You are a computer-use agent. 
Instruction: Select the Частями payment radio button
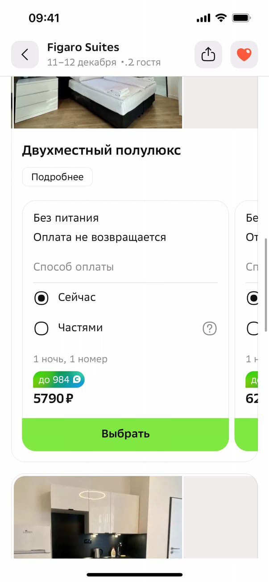[41, 329]
